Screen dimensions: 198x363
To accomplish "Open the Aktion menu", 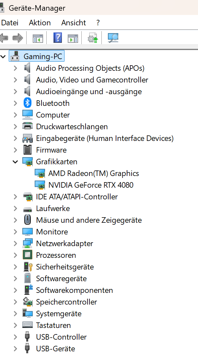I will coord(40,23).
